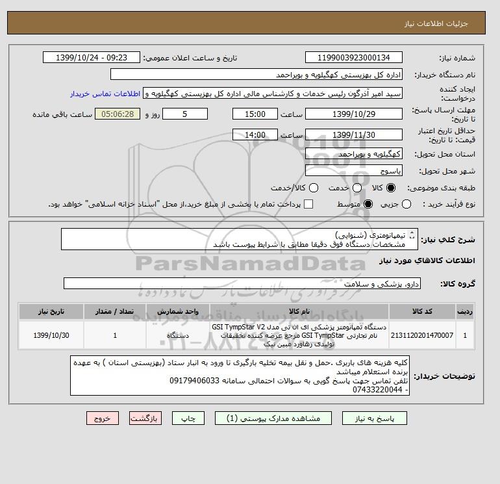The image size is (500, 484).
Task: Click the remaining time countdown 05:06:28
Action: (118, 114)
